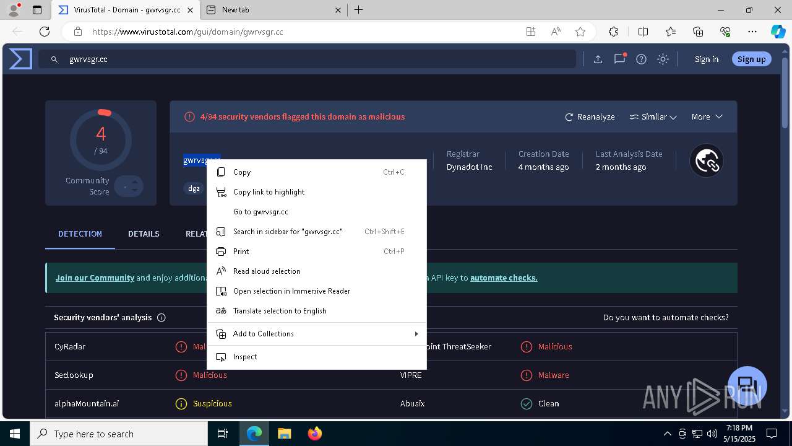Screen dimensions: 792x446
Task: Click the Sign in link
Action: 707,59
